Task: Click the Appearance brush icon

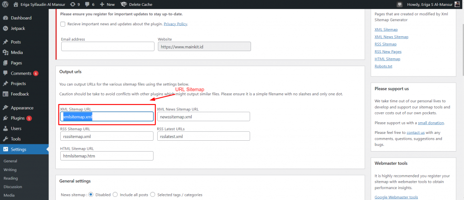Action: 5,108
